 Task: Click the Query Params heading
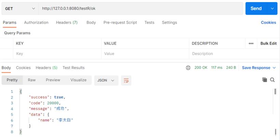tap(17, 33)
